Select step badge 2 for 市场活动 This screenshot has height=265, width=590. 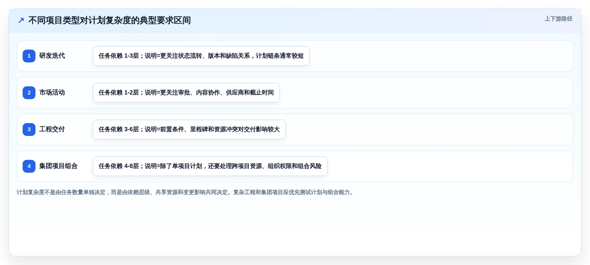click(29, 93)
